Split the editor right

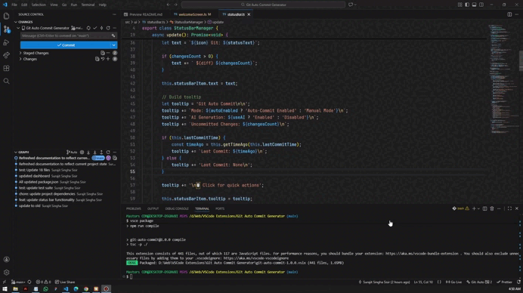tap(509, 14)
